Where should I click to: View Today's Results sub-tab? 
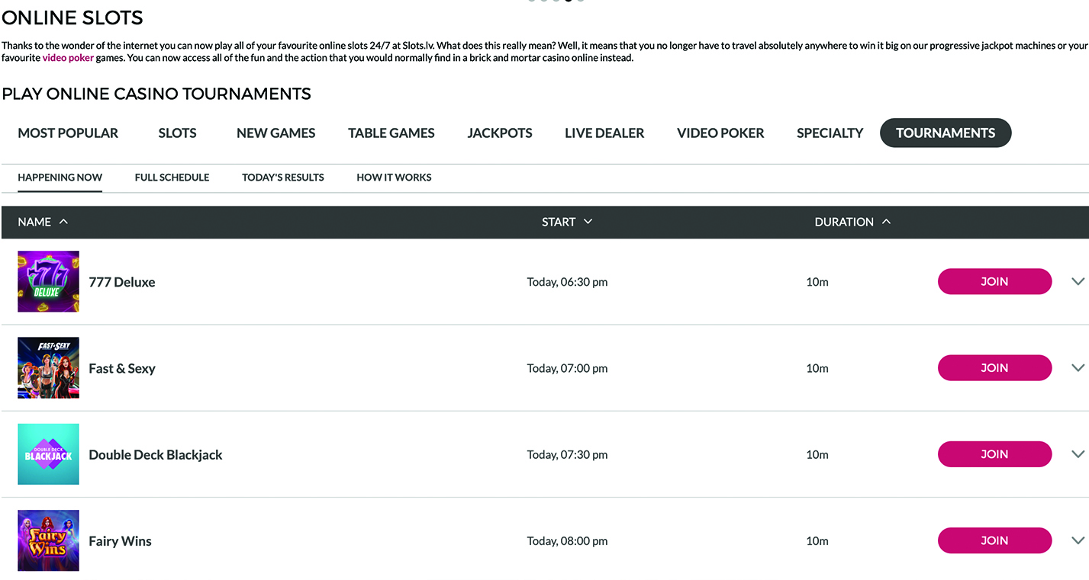pyautogui.click(x=283, y=178)
